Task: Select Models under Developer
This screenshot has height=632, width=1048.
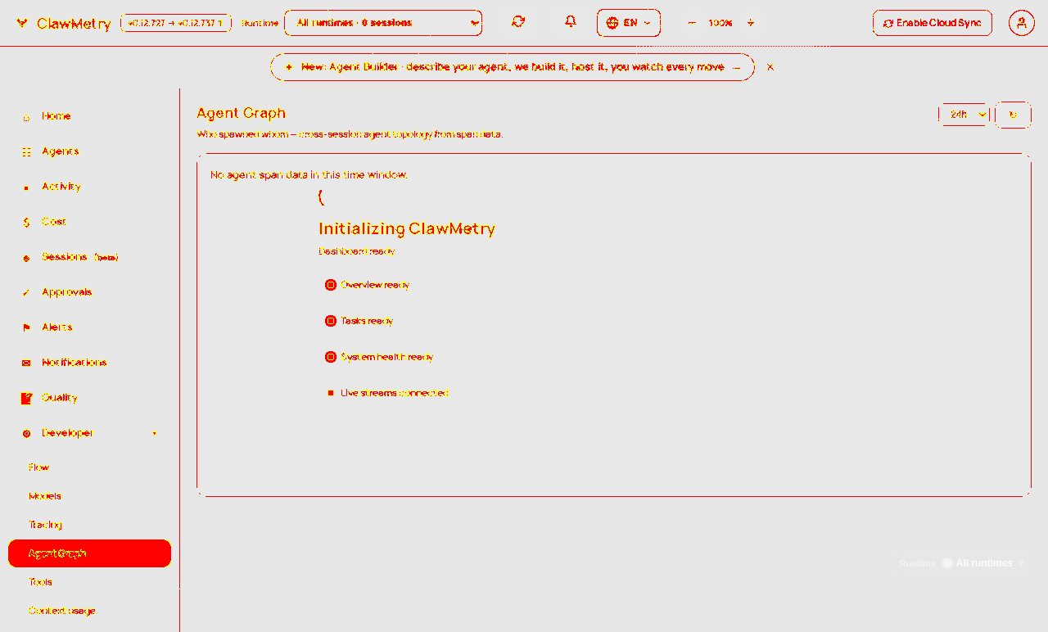Action: tap(89, 496)
